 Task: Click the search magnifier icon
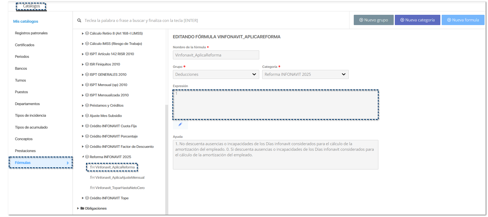pyautogui.click(x=79, y=20)
